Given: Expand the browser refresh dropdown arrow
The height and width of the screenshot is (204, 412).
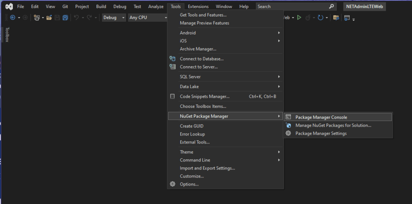Looking at the screenshot, I should (327, 18).
